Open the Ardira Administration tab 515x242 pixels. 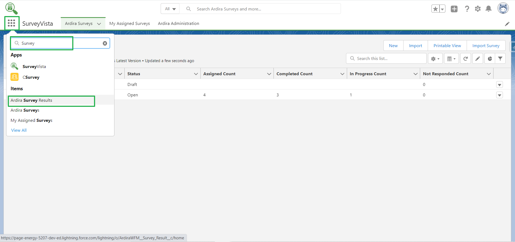coord(178,24)
